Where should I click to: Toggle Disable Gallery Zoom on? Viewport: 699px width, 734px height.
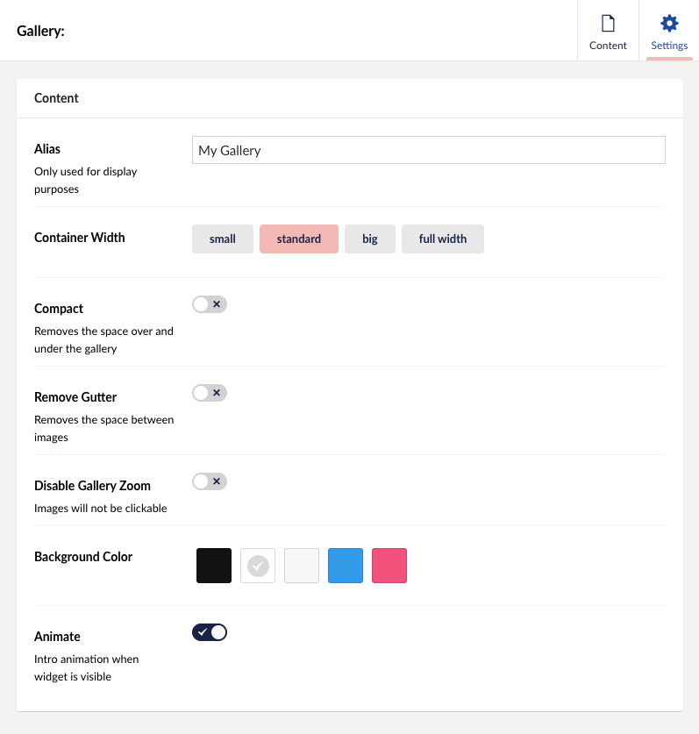(210, 481)
